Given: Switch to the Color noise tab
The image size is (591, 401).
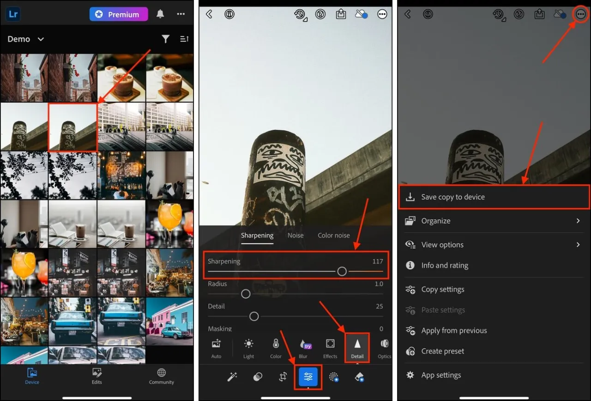Looking at the screenshot, I should click(333, 235).
